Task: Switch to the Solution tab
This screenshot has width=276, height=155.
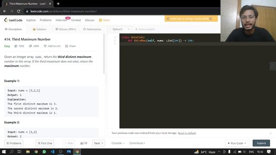Action: click(x=39, y=29)
